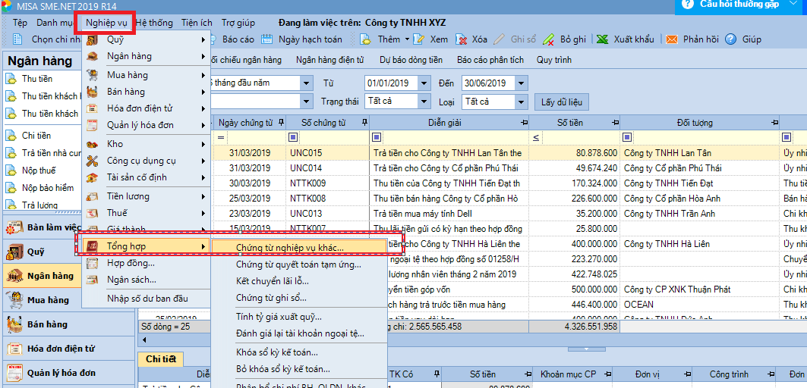
Task: Expand the Tiền lương submenu arrow
Action: click(x=203, y=196)
